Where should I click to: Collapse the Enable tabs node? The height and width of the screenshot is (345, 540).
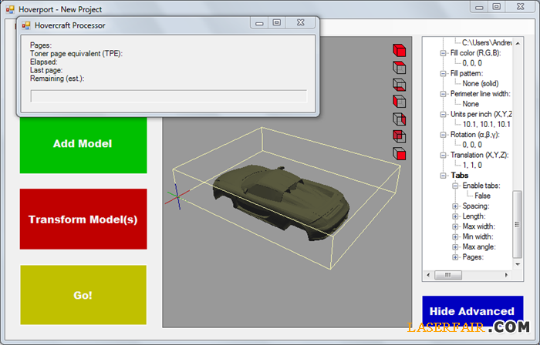455,186
